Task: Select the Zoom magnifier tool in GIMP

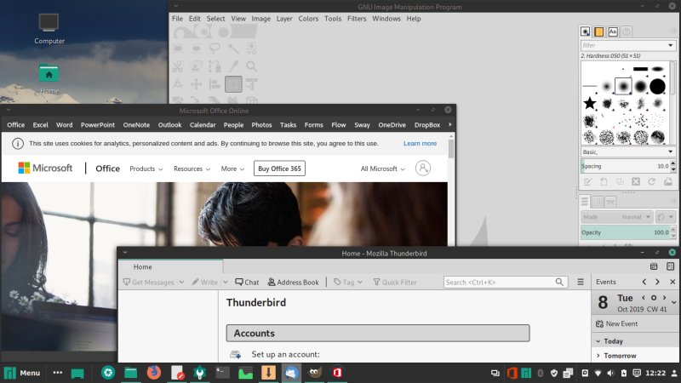Action: 251,66
